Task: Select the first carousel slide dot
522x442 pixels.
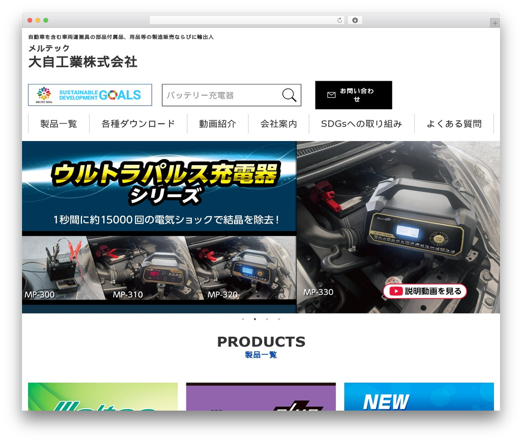Action: [243, 319]
